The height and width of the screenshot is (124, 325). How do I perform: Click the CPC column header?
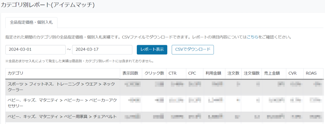tap(195, 73)
